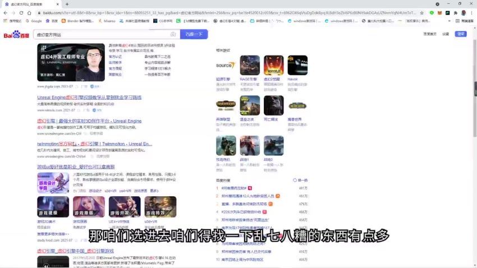Image resolution: width=477 pixels, height=268 pixels.
Task: Bookmark this page with the star icon
Action: (421, 13)
